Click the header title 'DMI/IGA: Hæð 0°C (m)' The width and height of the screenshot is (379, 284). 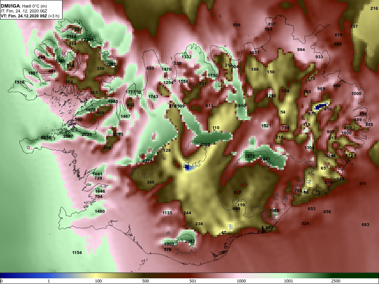tap(23, 6)
